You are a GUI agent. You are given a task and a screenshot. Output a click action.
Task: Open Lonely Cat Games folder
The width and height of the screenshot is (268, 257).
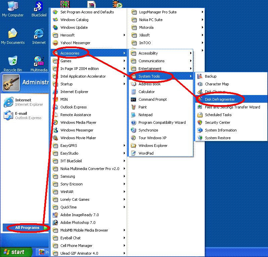[89, 199]
